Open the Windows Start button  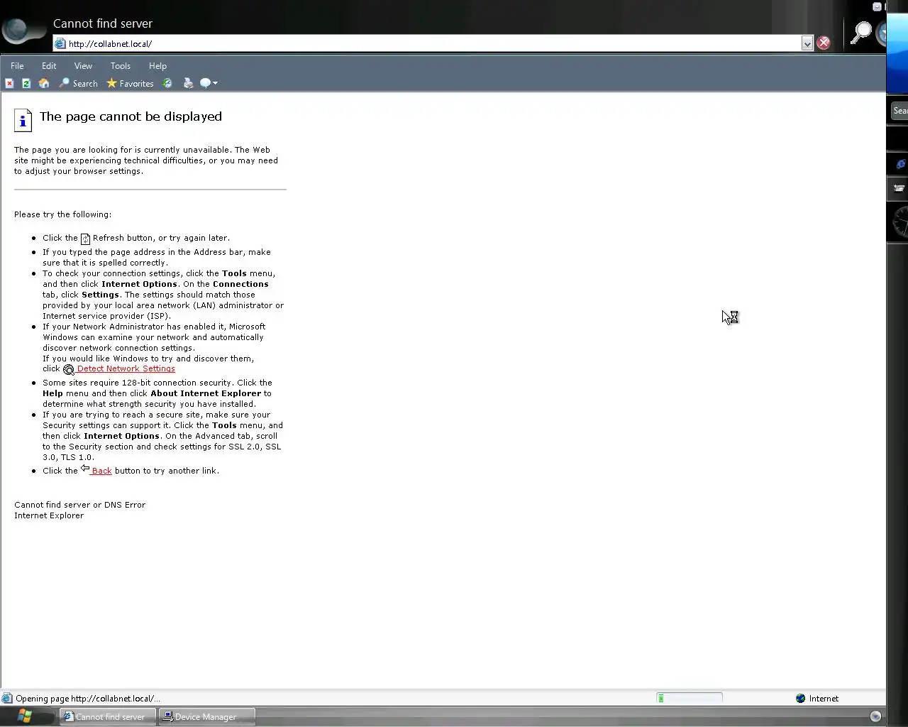point(25,716)
